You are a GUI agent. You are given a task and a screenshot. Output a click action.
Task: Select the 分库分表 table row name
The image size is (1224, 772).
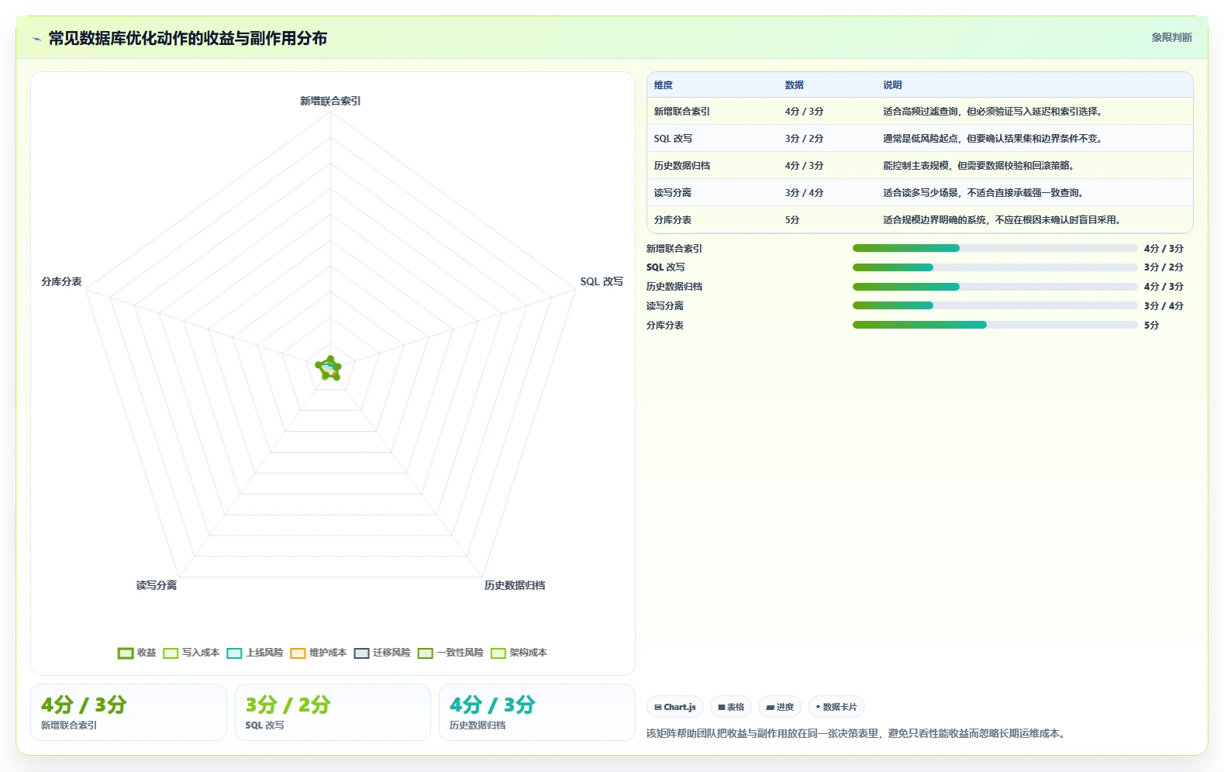point(673,220)
